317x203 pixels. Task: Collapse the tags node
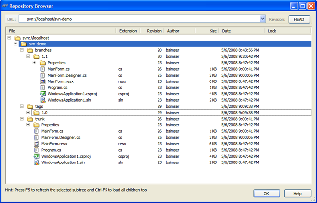pyautogui.click(x=22, y=106)
